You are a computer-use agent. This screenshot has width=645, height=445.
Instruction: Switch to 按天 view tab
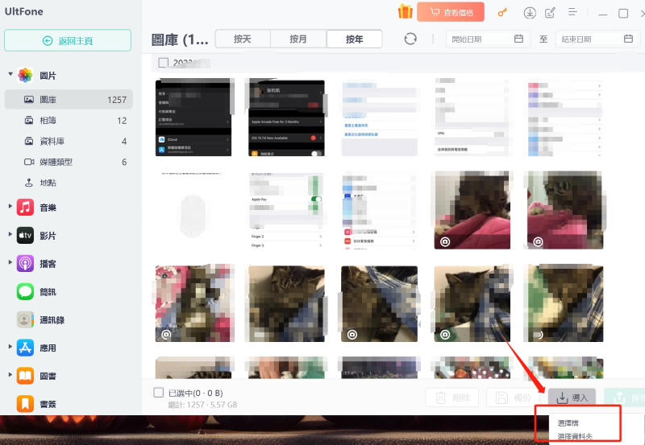click(243, 39)
